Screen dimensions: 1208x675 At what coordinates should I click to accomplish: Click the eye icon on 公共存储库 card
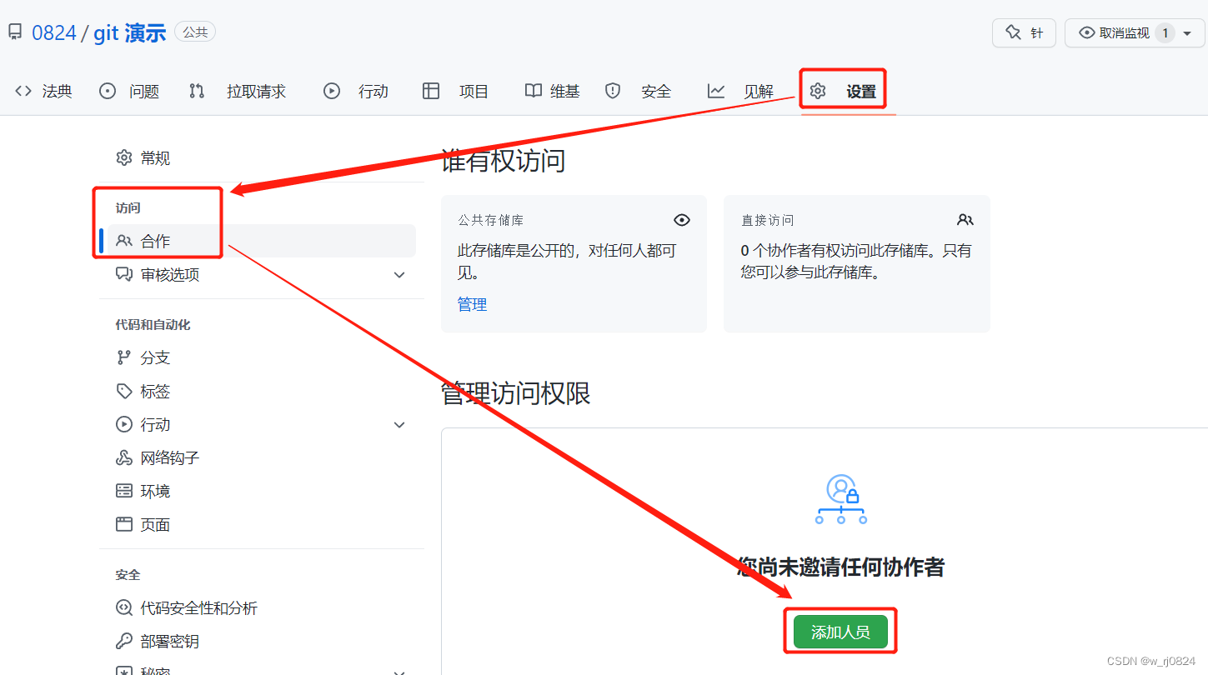[x=682, y=220]
